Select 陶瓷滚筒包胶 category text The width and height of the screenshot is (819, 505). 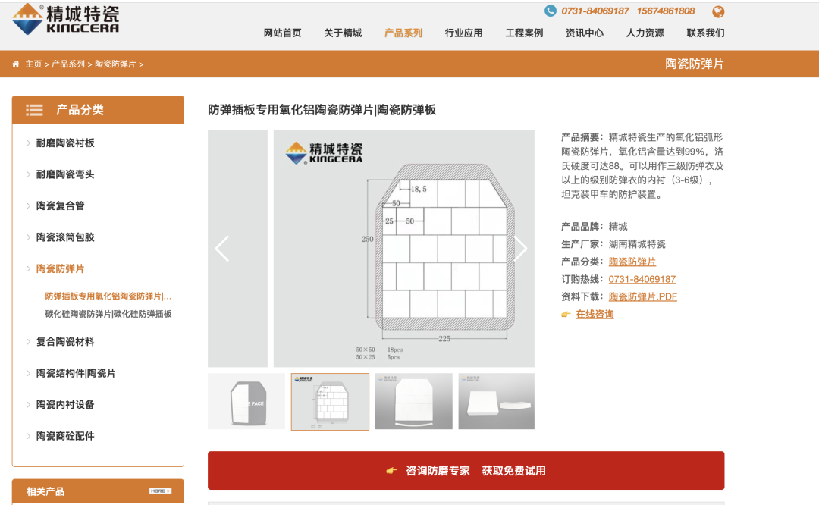coord(65,237)
